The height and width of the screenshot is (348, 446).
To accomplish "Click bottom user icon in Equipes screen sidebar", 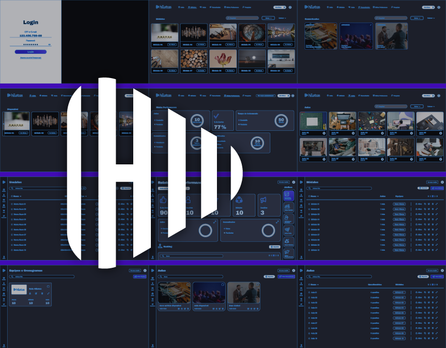I will point(4,346).
